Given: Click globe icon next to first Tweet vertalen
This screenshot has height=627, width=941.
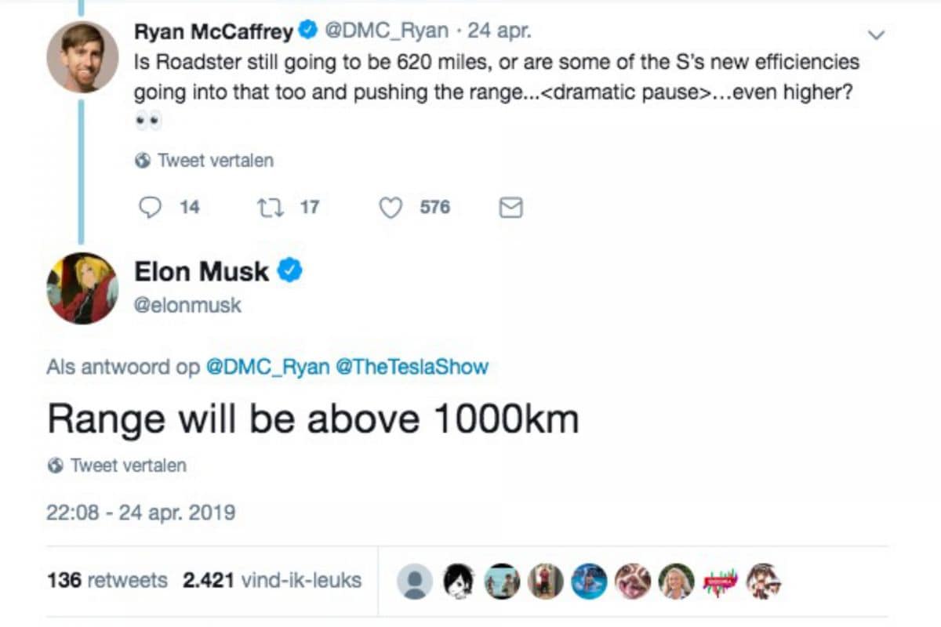Looking at the screenshot, I should pos(143,161).
